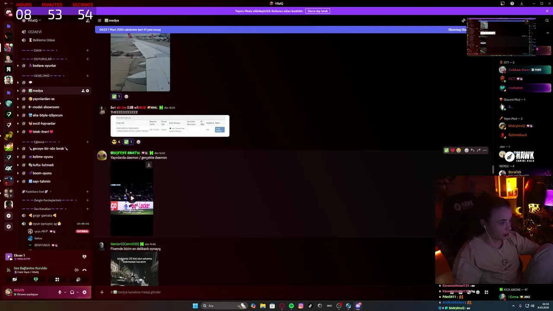Toggle noise suppression waveform icon
The width and height of the screenshot is (553, 311).
point(76,270)
